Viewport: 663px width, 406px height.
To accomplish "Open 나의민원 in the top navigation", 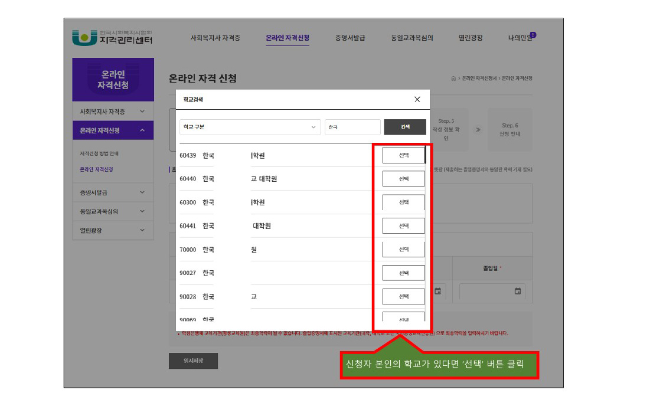I will tap(520, 38).
